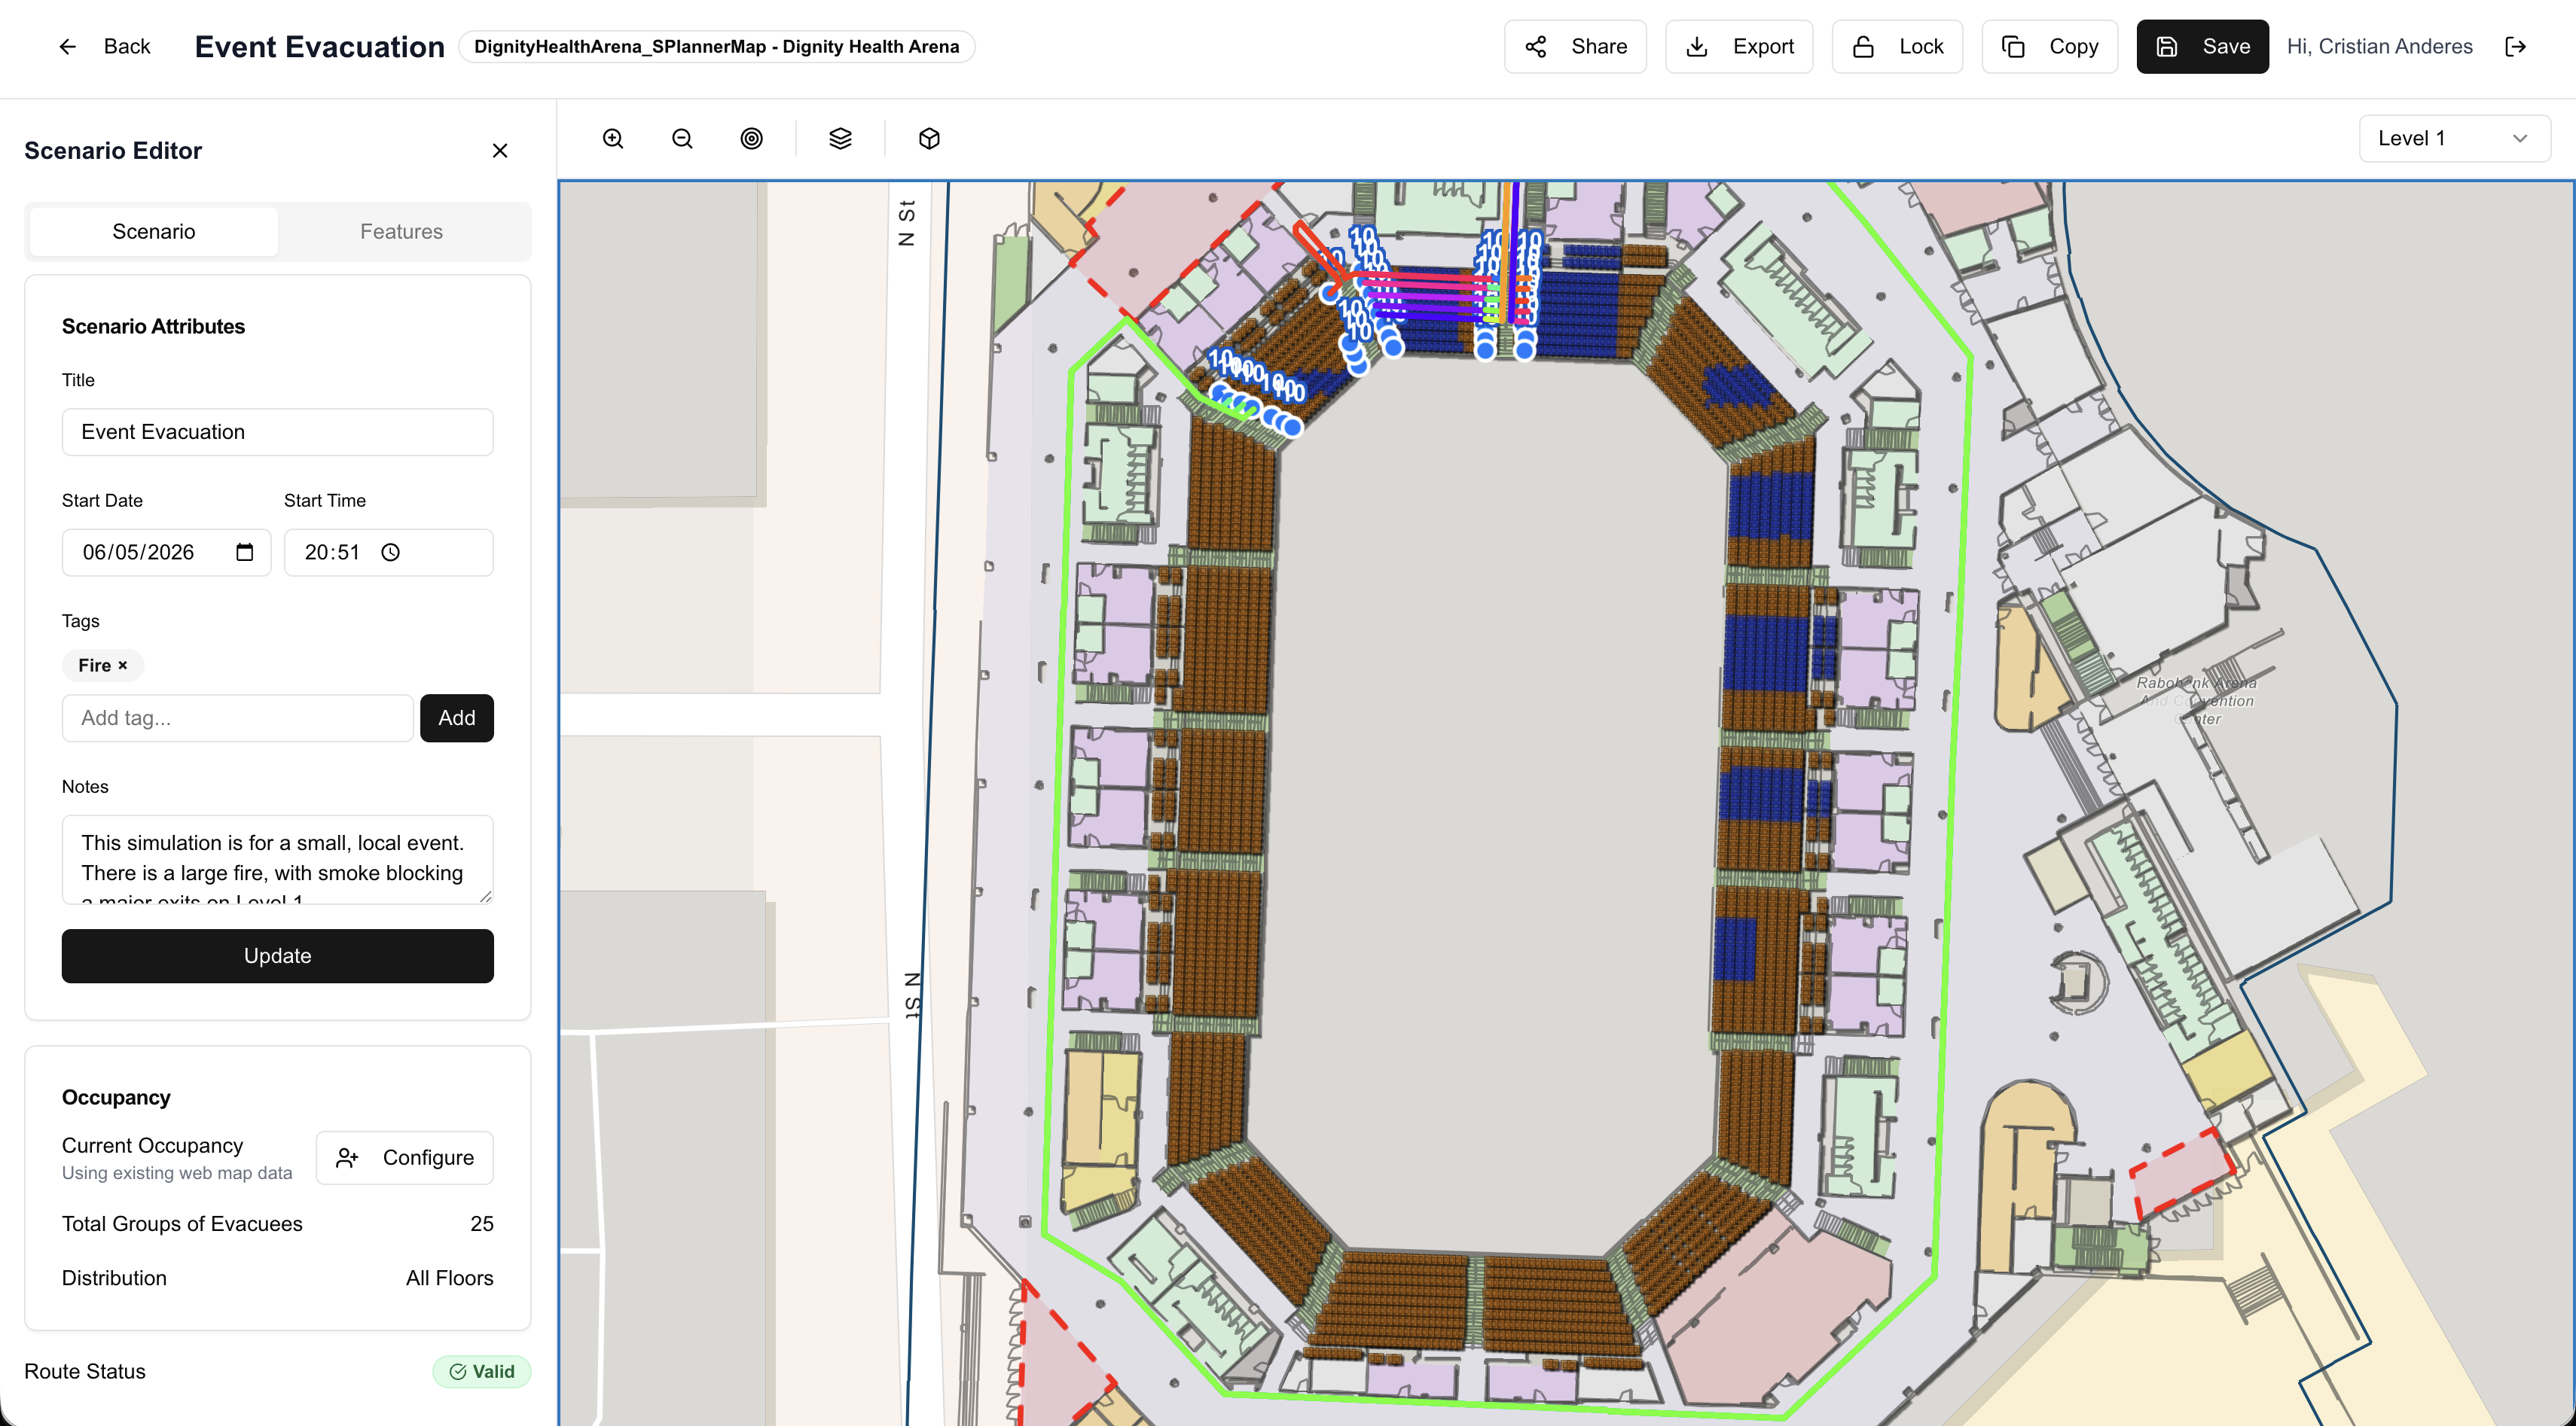Click inside the Notes text area
2576x1426 pixels.
(277, 859)
